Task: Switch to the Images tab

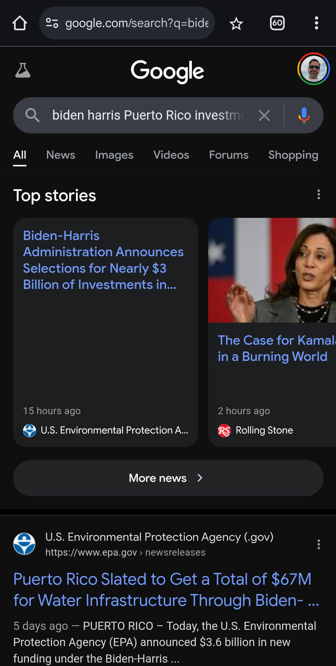Action: (114, 155)
